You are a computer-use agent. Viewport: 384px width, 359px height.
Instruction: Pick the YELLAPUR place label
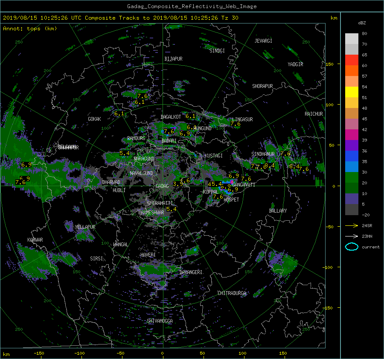coord(85,227)
